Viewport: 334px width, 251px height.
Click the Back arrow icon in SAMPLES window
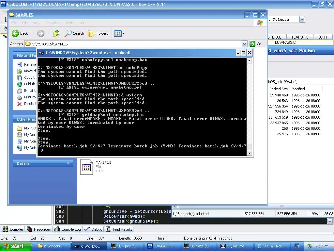[15, 33]
